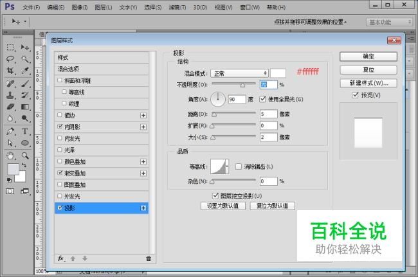Screen dimensions: 418x277
Task: Select the Crop tool
Action: click(10, 71)
